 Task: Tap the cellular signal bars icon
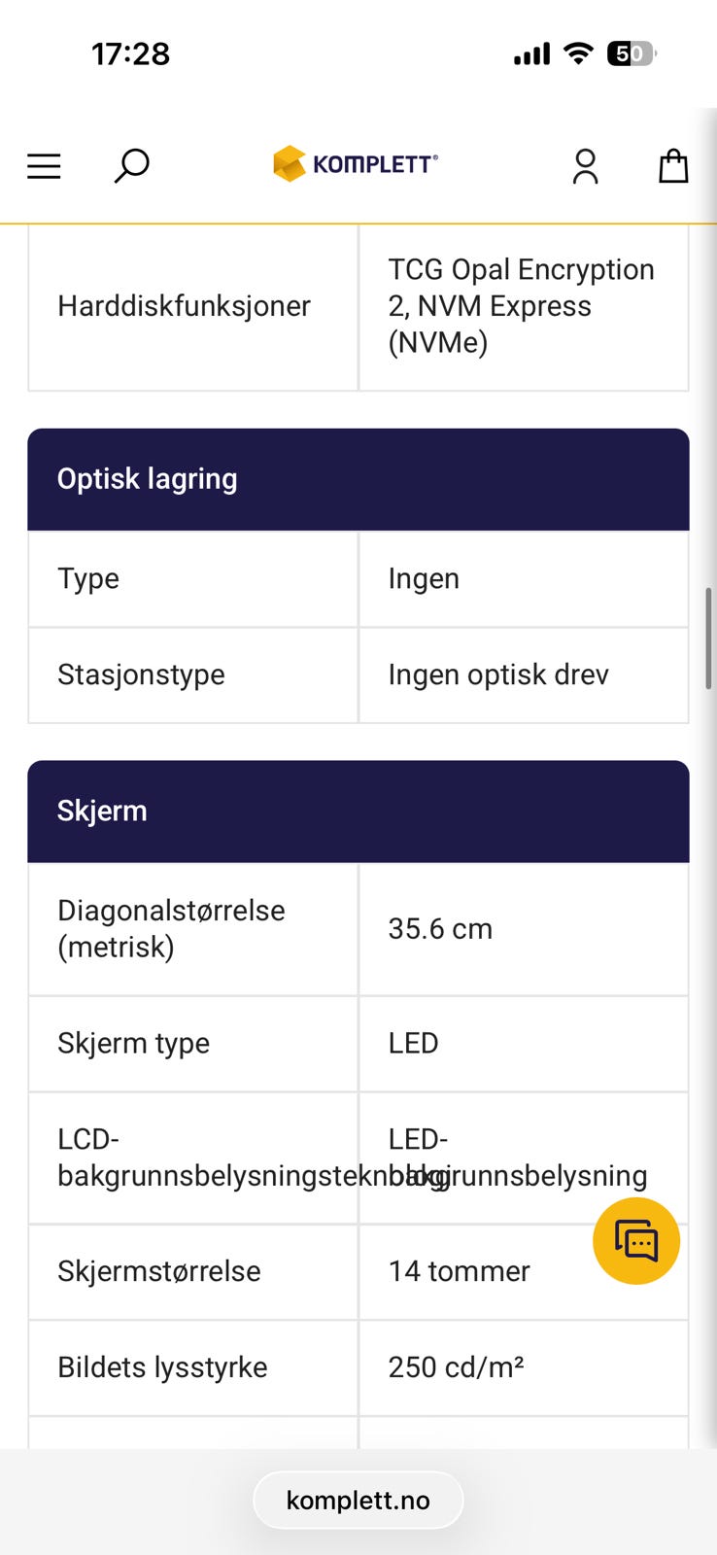[531, 54]
